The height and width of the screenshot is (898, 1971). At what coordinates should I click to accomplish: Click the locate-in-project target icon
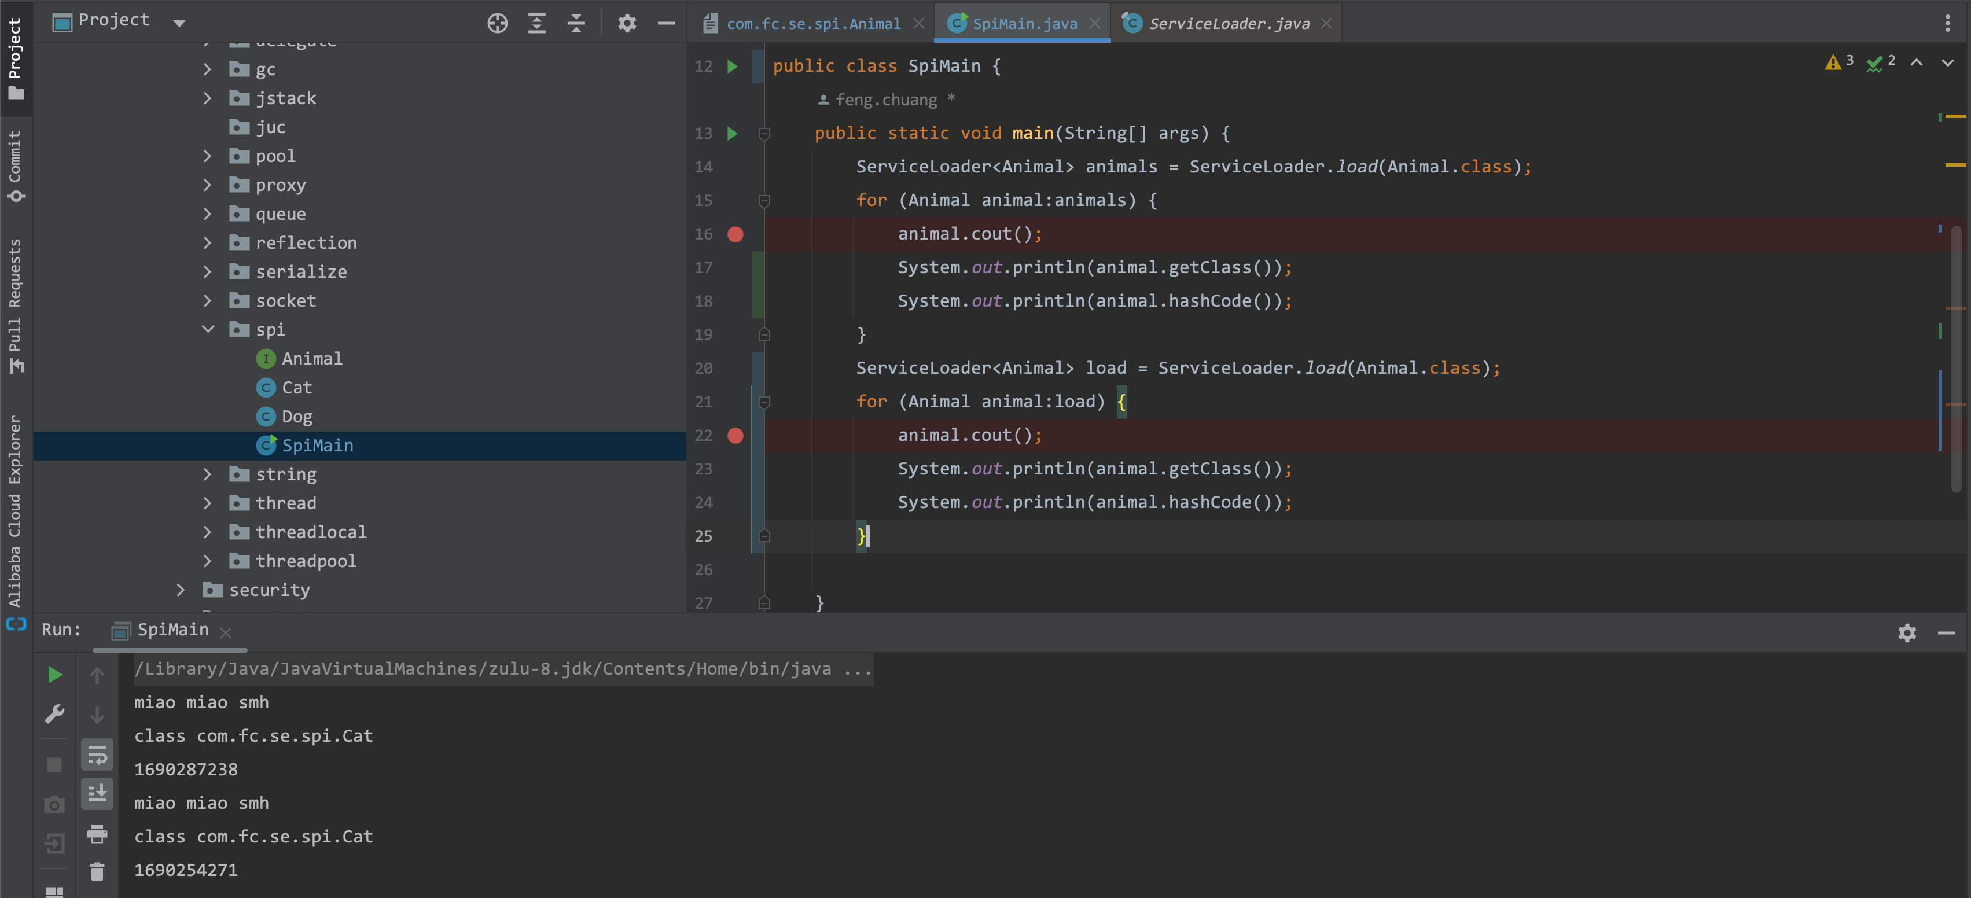pos(497,23)
